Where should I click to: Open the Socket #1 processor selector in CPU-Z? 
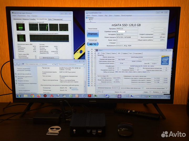(x=116, y=88)
